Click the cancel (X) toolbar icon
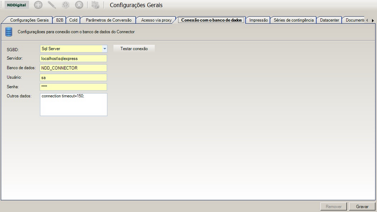This screenshot has width=377, height=212. click(x=79, y=5)
